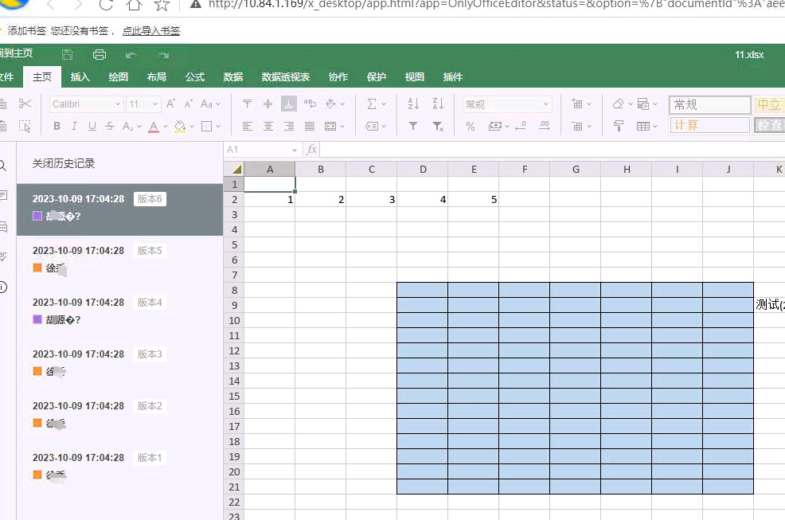The image size is (785, 520).
Task: Open the 主页 ribbon tab
Action: [x=42, y=76]
